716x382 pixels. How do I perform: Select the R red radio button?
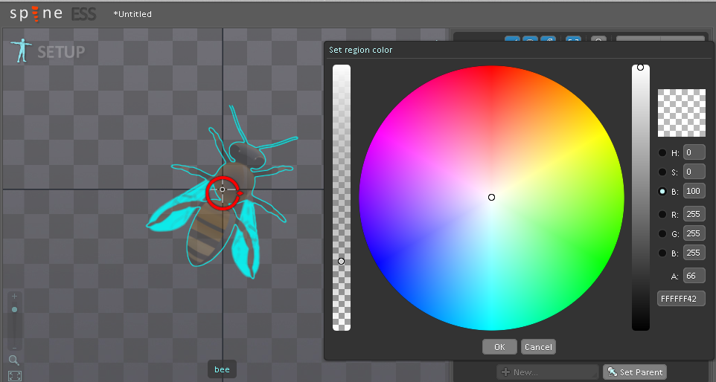coord(662,215)
